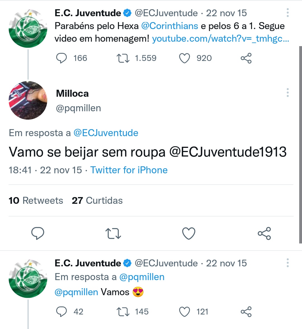This screenshot has height=329, width=302.
Task: Open the YouTube video link
Action: coord(220,39)
